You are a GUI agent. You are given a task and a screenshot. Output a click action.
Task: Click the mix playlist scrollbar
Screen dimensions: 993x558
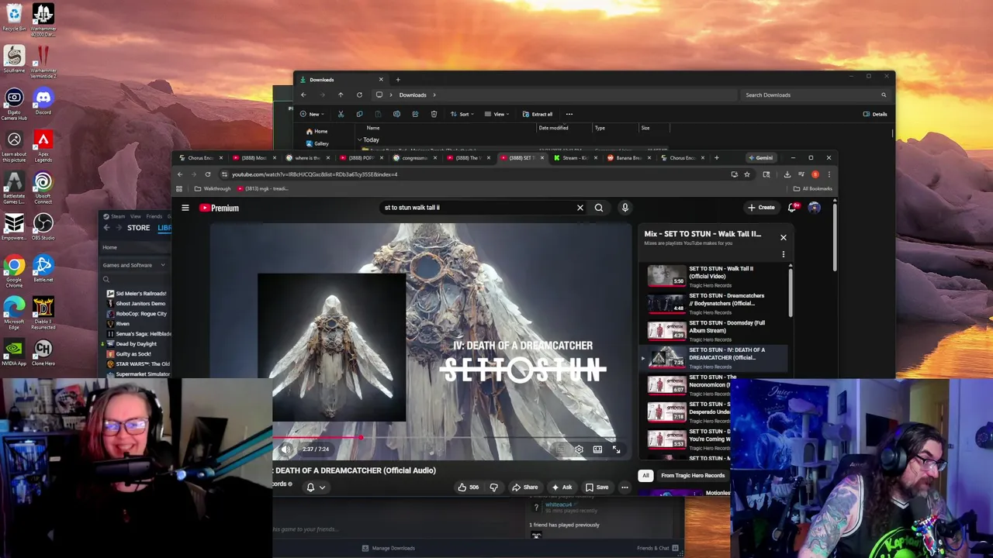click(x=791, y=291)
